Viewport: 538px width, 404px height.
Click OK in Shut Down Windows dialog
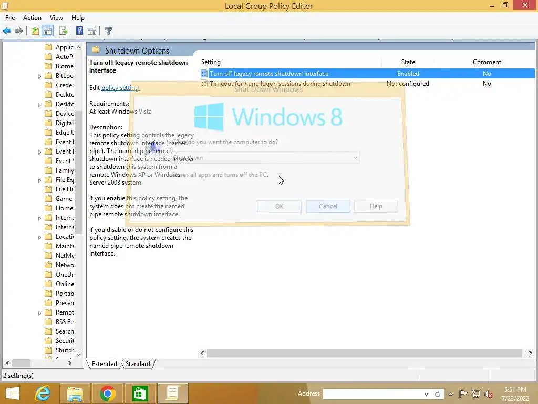280,206
